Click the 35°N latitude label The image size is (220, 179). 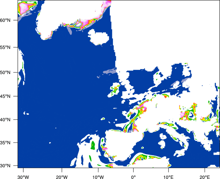coord(5,143)
